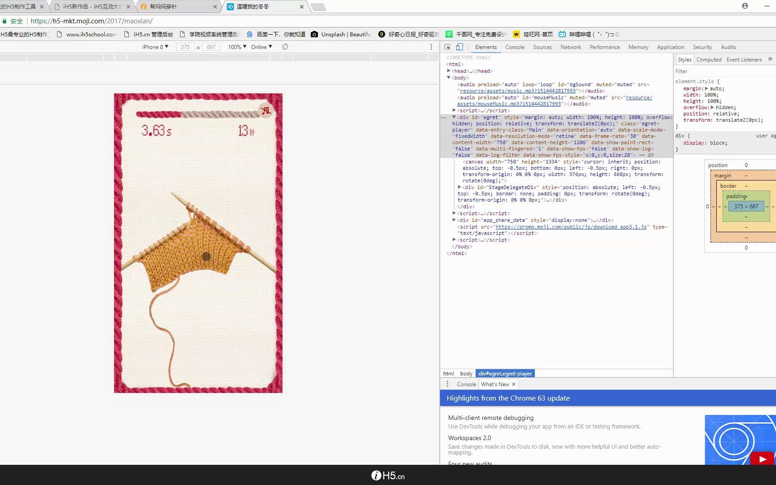Open the drawer Console tab
Viewport: 776px width, 485px height.
pos(466,384)
